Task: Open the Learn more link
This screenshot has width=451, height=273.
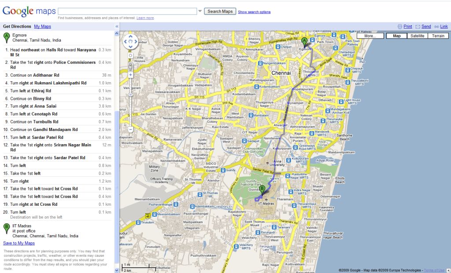Action: tap(145, 18)
